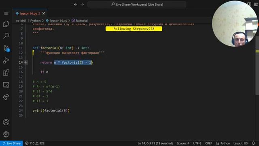This screenshot has height=146, width=259.
Task: Click the '# 0! = 1' comment
Action: pyautogui.click(x=40, y=96)
